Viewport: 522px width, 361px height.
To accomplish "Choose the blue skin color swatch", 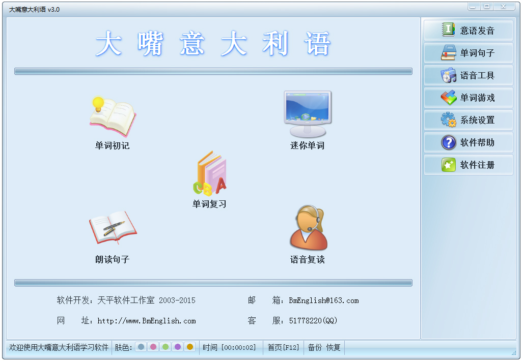I will (141, 347).
